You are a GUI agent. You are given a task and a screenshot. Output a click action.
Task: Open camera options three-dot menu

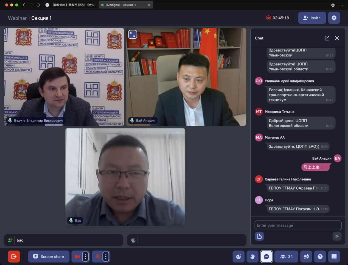click(85, 257)
